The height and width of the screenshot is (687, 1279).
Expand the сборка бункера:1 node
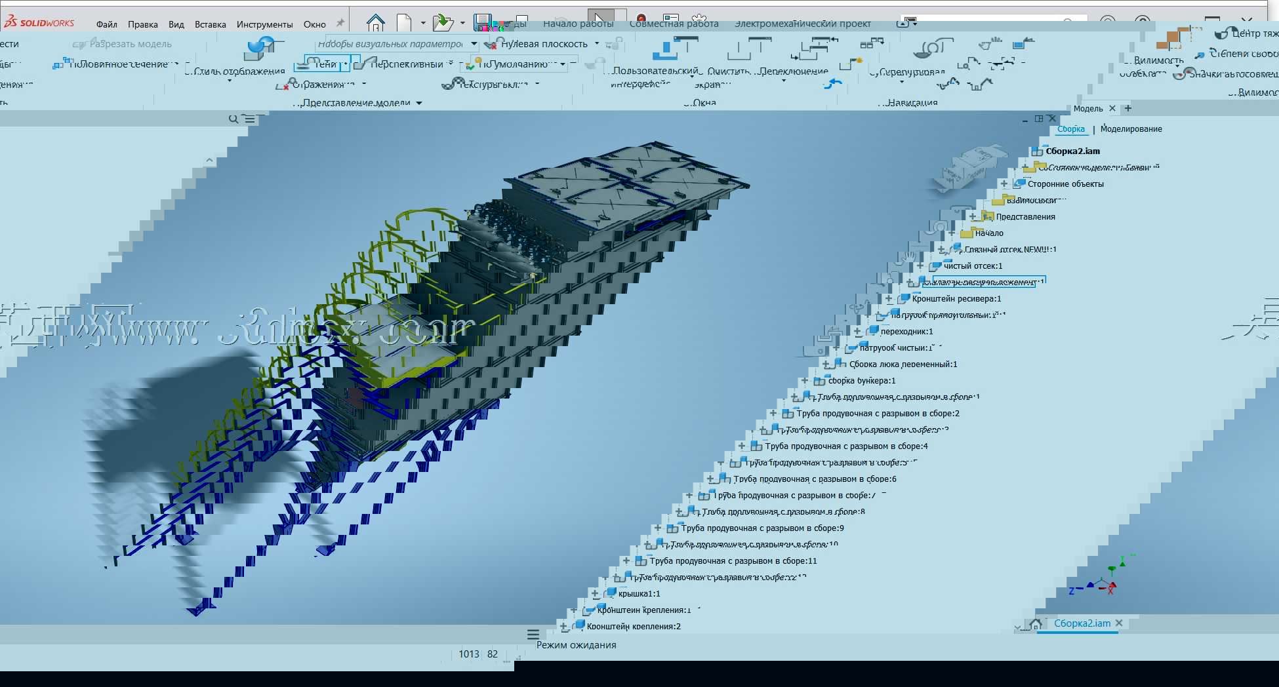(804, 381)
